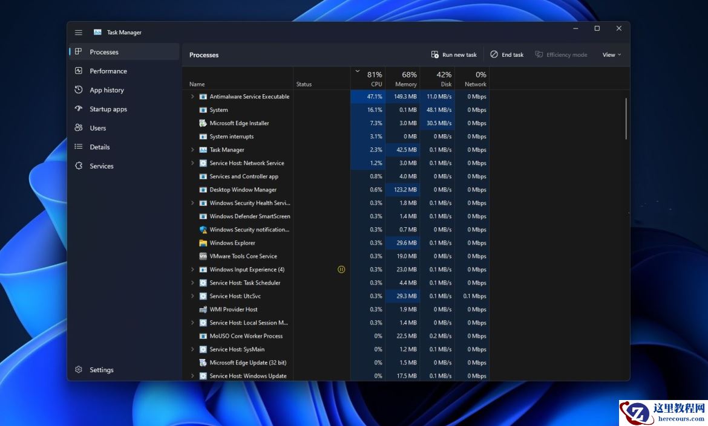Click the Run new task button
The height and width of the screenshot is (426, 708).
(x=453, y=54)
